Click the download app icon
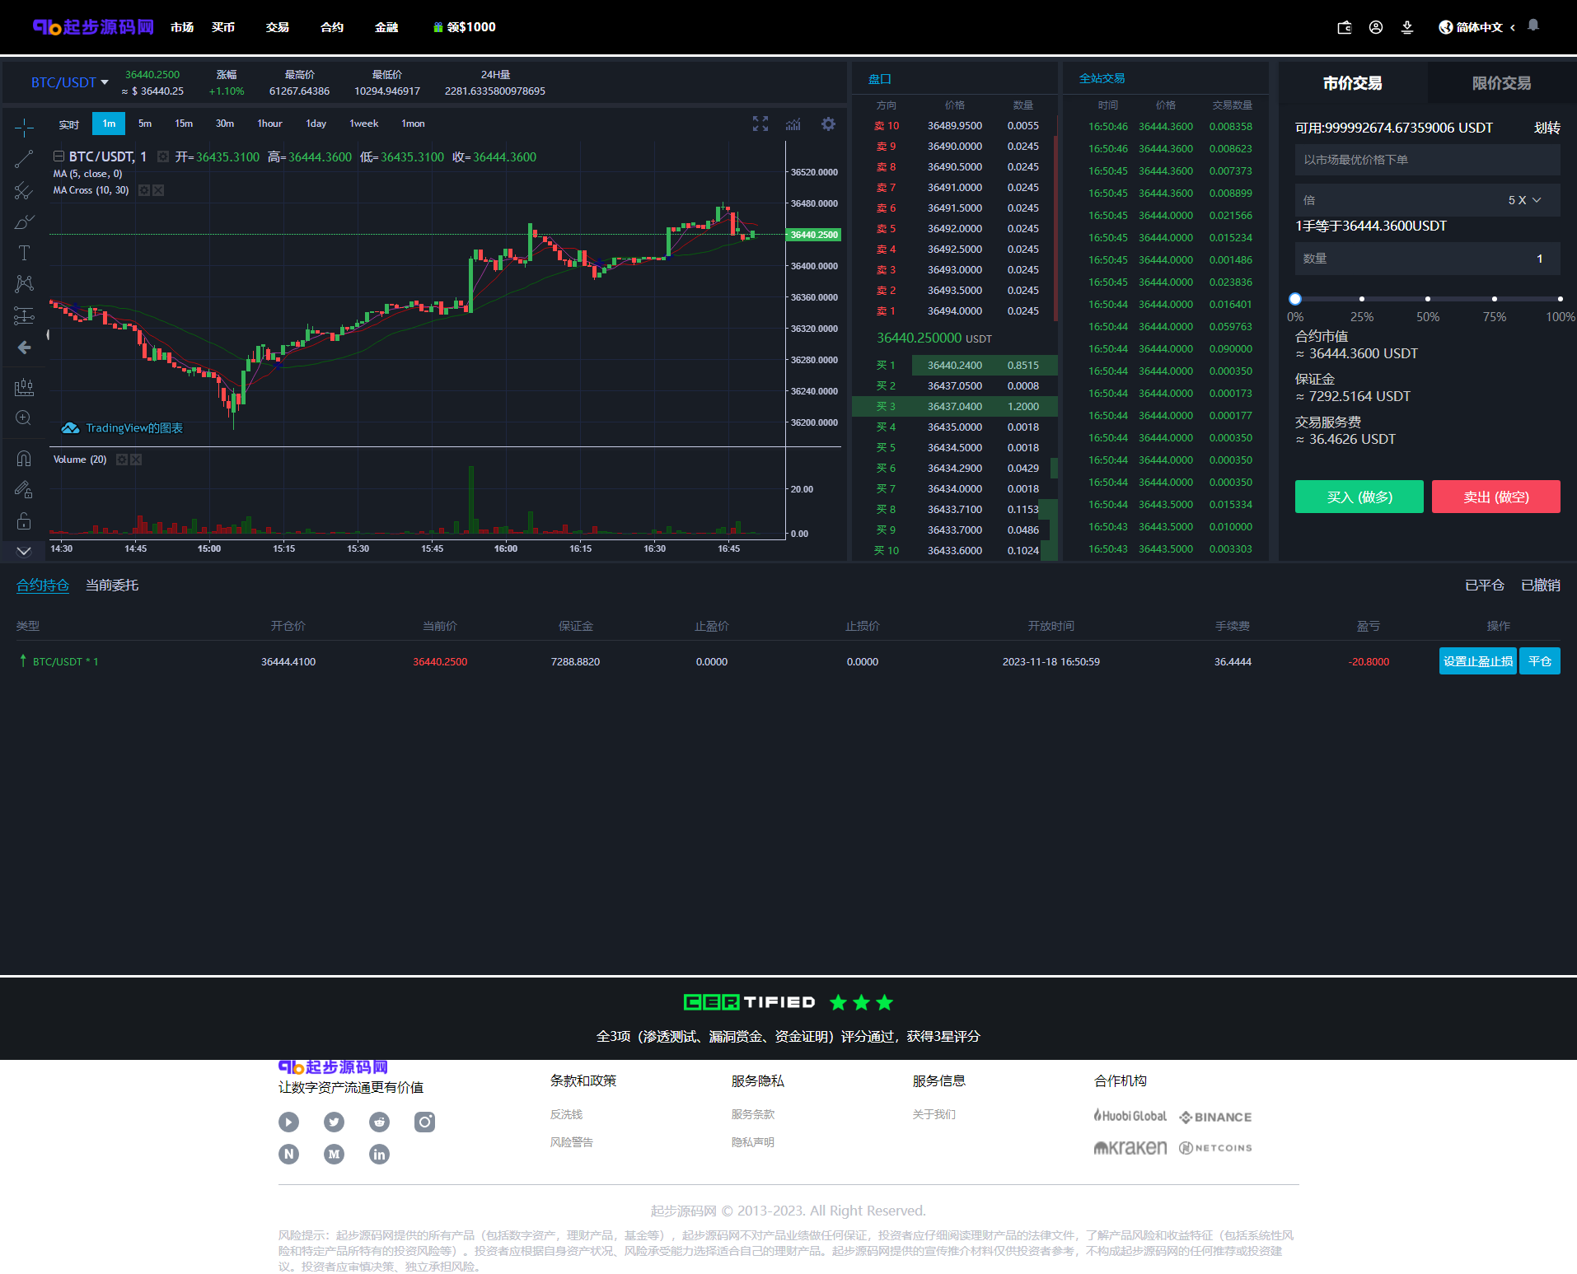 1406,27
